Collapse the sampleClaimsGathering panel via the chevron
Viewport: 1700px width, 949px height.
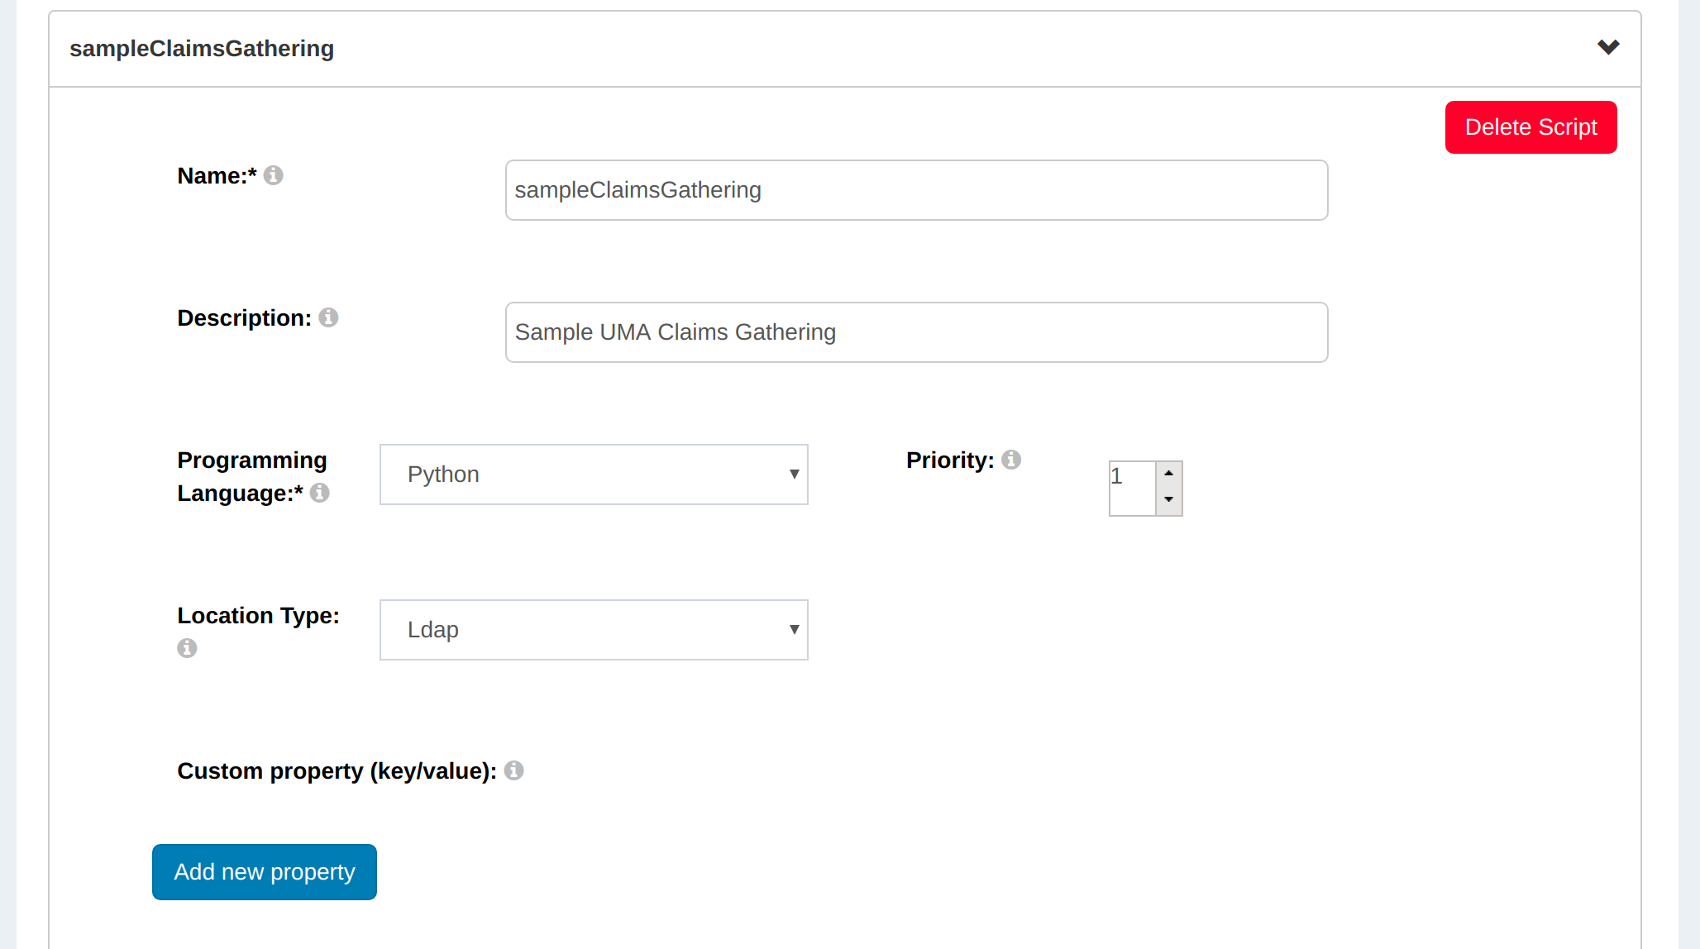point(1608,47)
